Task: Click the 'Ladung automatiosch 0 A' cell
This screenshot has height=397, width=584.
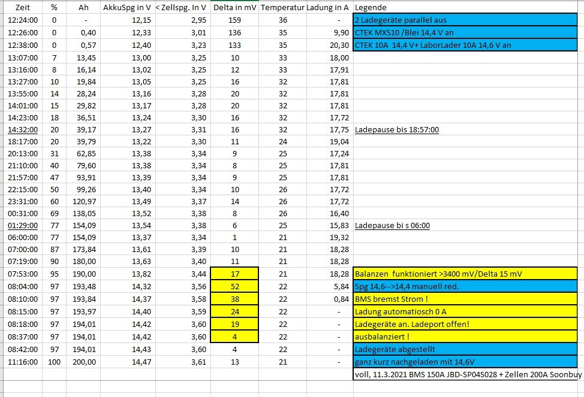Action: click(x=465, y=312)
